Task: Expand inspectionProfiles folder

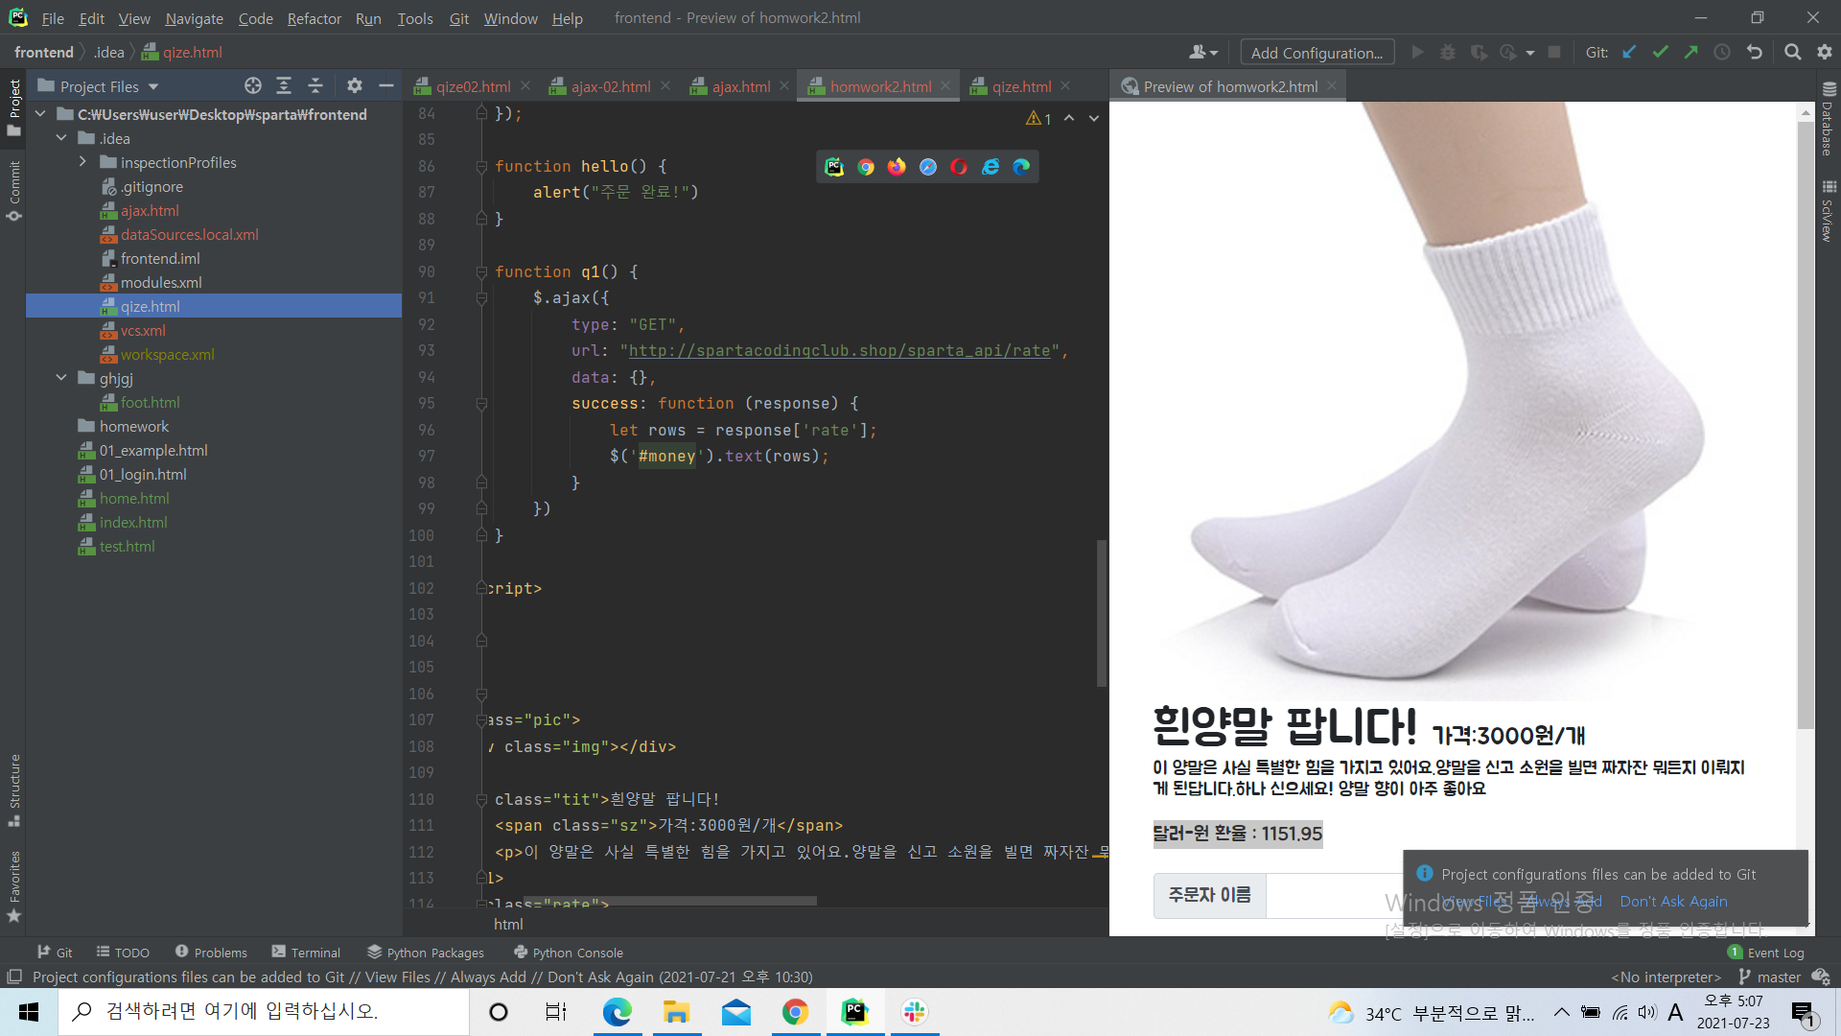Action: (83, 162)
